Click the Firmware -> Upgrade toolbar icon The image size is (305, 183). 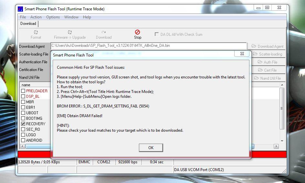[70, 32]
